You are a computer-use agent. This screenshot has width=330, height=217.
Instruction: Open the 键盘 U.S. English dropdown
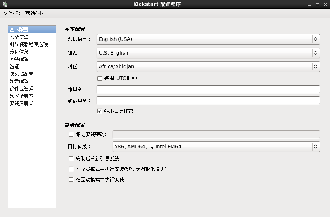[x=208, y=53]
